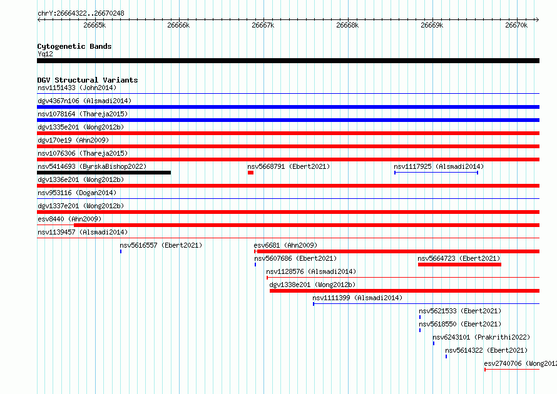The image size is (557, 394).
Task: Open the dgv1338e201 (Wong2012b) label
Action: [312, 285]
